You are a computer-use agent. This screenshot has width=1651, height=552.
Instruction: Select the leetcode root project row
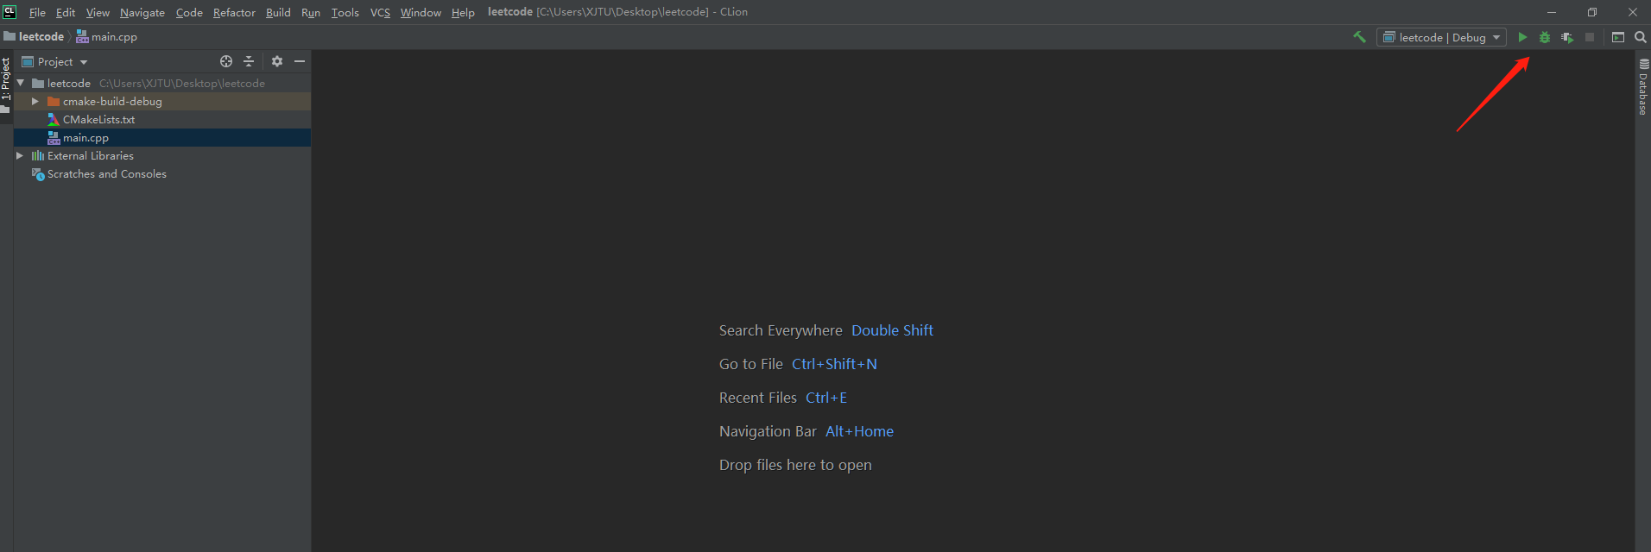click(x=162, y=83)
